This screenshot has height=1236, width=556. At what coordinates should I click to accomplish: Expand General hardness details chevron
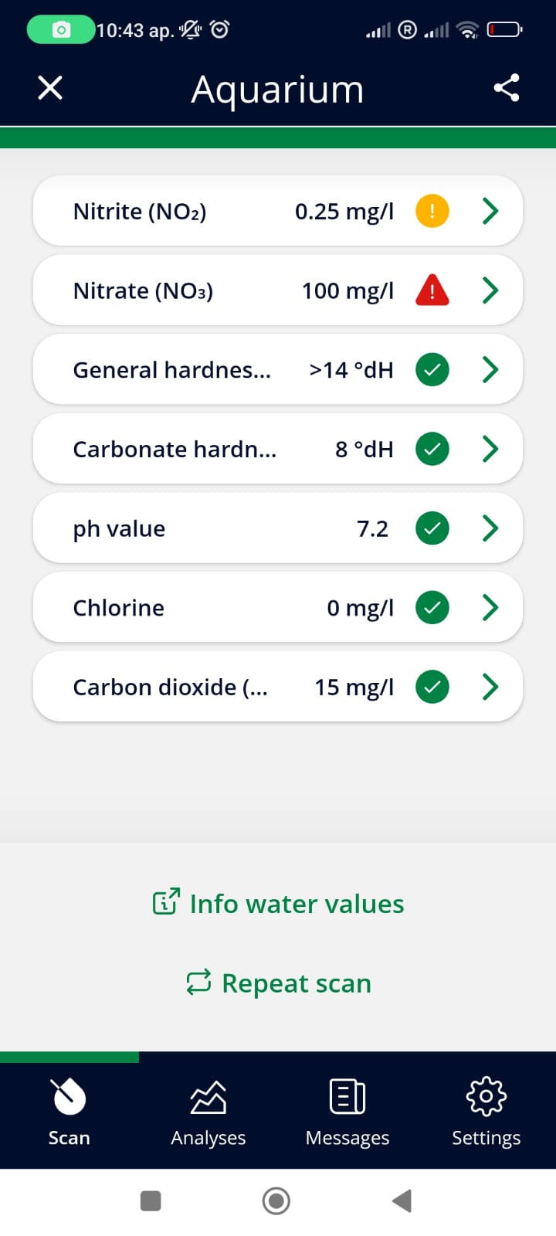[x=490, y=370]
